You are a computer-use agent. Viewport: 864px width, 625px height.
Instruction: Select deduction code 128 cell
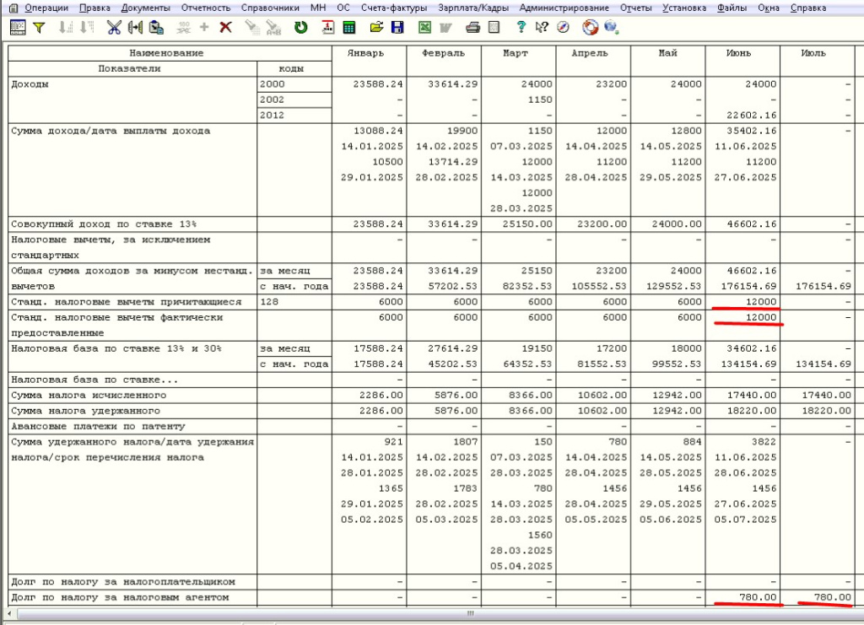(294, 302)
